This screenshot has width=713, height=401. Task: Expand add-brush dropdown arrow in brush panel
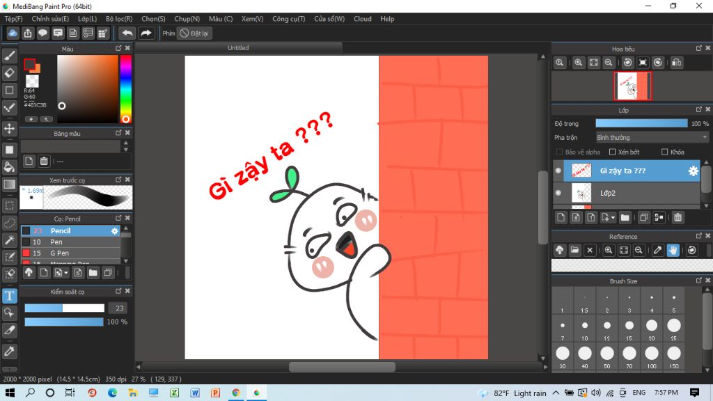click(x=66, y=273)
